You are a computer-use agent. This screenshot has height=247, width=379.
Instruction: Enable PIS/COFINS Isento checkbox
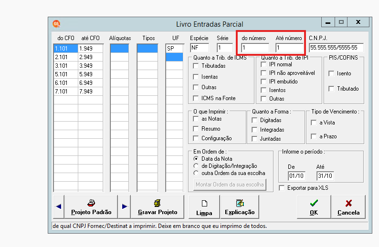click(331, 73)
